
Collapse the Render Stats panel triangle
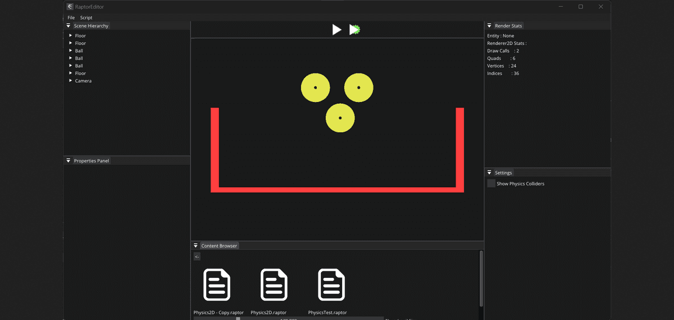489,26
